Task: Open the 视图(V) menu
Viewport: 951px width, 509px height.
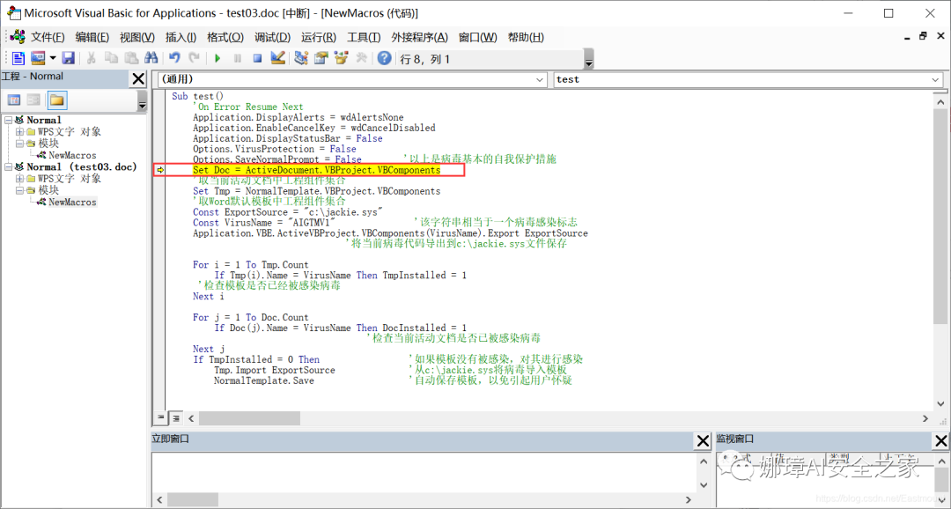Action: pos(137,37)
